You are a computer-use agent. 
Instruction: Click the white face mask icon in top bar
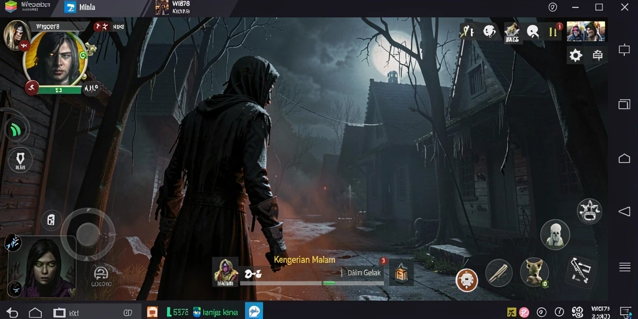pyautogui.click(x=489, y=31)
